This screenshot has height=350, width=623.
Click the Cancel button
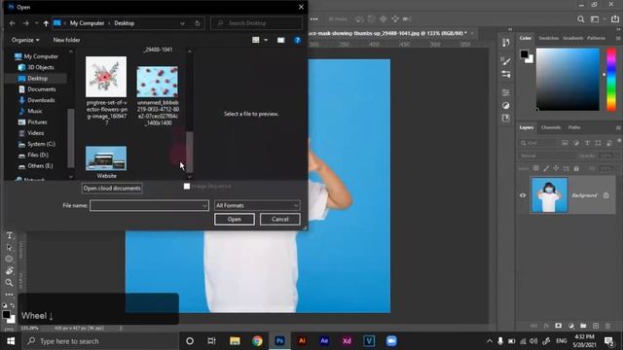coord(280,219)
